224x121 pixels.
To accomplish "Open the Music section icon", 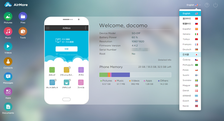I will [x=8, y=32].
